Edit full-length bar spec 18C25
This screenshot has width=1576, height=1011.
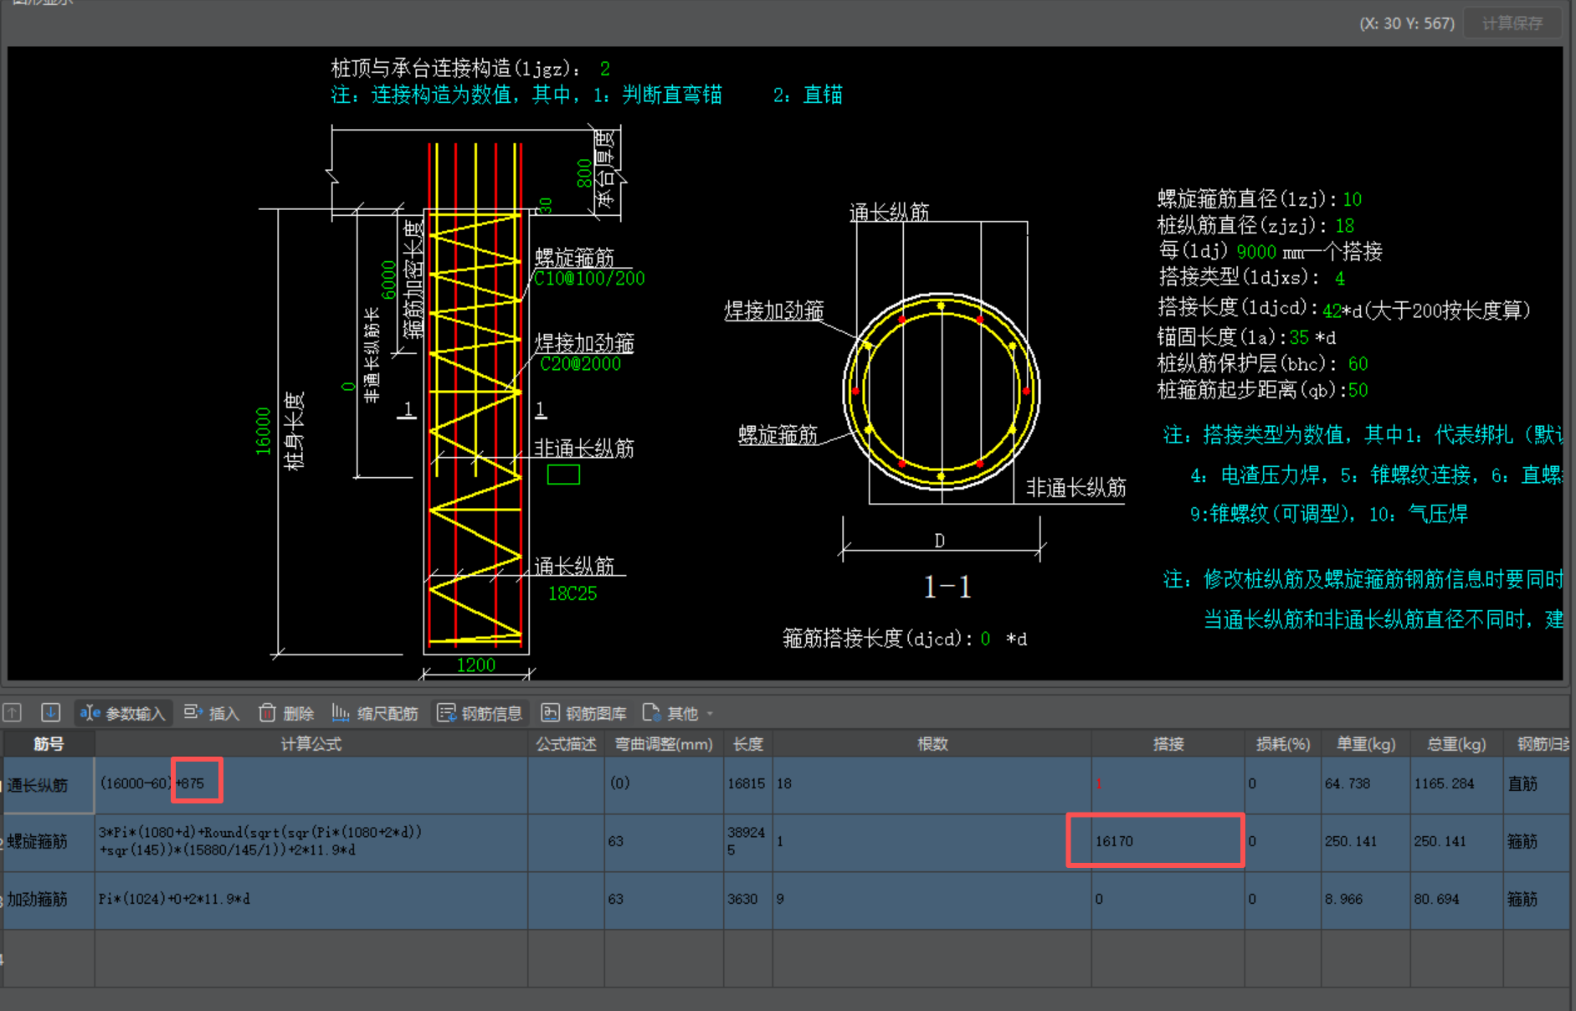pyautogui.click(x=572, y=593)
